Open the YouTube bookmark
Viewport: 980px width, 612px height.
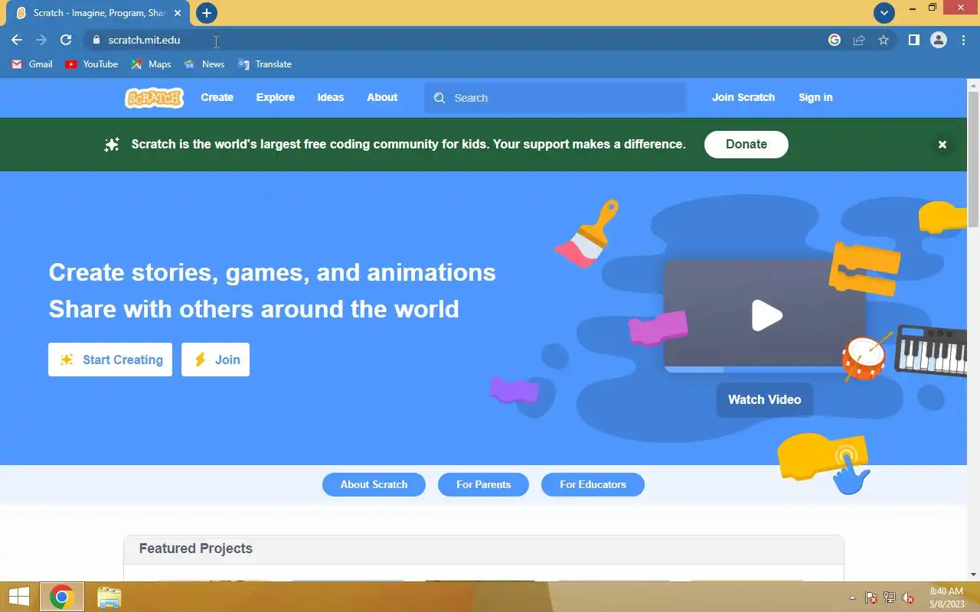pyautogui.click(x=92, y=64)
